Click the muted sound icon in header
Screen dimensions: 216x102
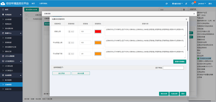tap(186, 3)
